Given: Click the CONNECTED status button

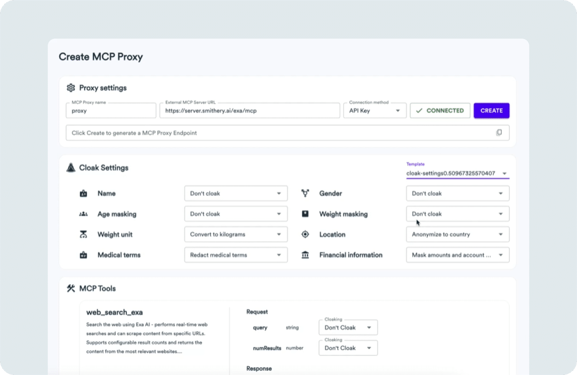Looking at the screenshot, I should (440, 111).
